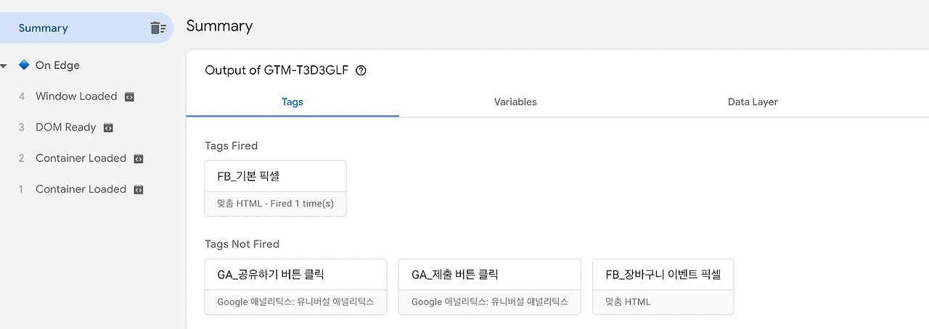Click code icon beside Container Loaded event 1

139,190
